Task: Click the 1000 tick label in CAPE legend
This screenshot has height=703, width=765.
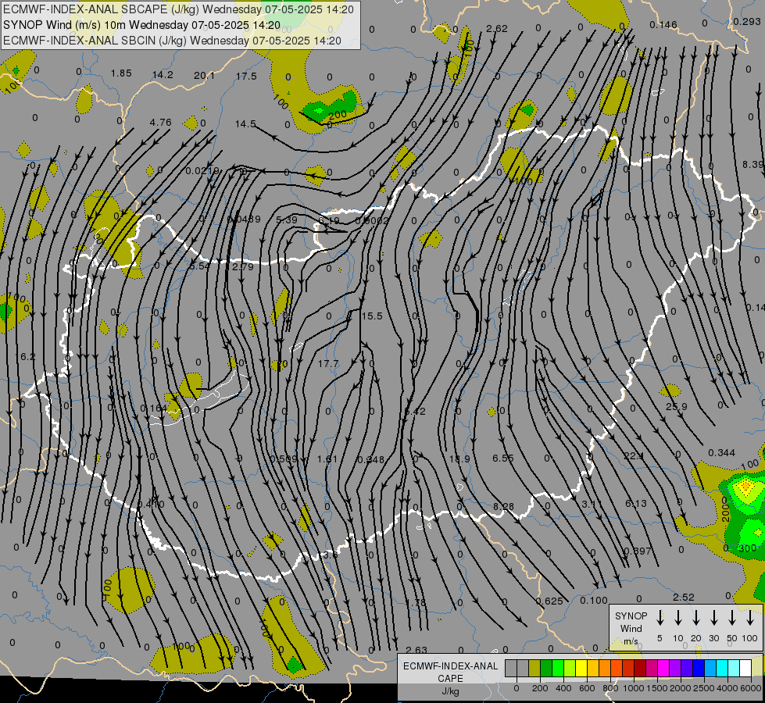Action: point(634,688)
